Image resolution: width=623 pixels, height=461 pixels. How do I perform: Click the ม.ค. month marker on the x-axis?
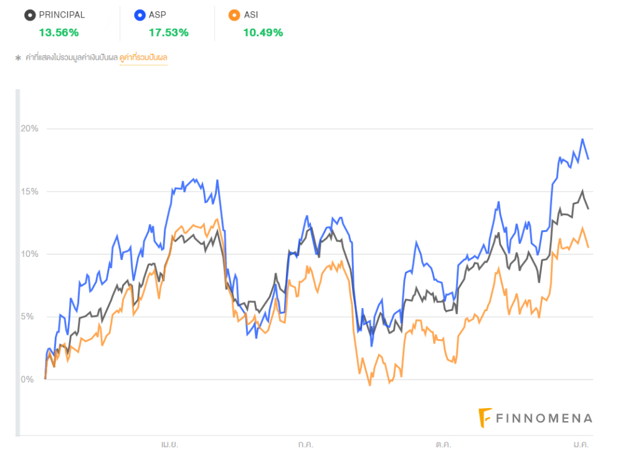pyautogui.click(x=581, y=445)
